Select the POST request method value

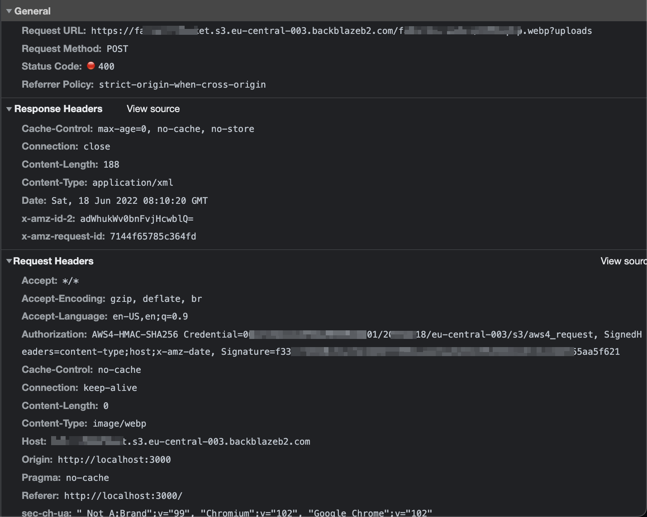point(117,48)
